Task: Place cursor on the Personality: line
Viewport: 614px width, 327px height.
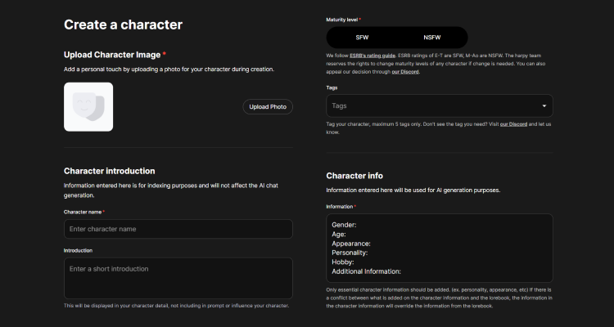Action: [x=350, y=253]
